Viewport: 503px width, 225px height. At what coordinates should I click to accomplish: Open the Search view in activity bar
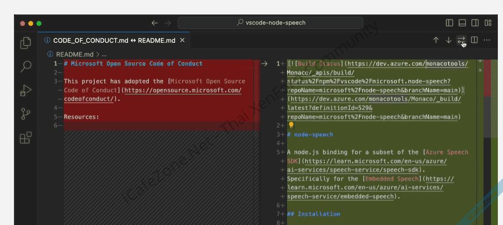click(x=25, y=66)
